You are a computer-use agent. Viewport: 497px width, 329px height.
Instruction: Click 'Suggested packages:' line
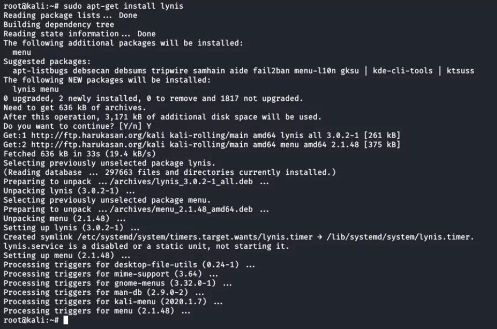47,62
